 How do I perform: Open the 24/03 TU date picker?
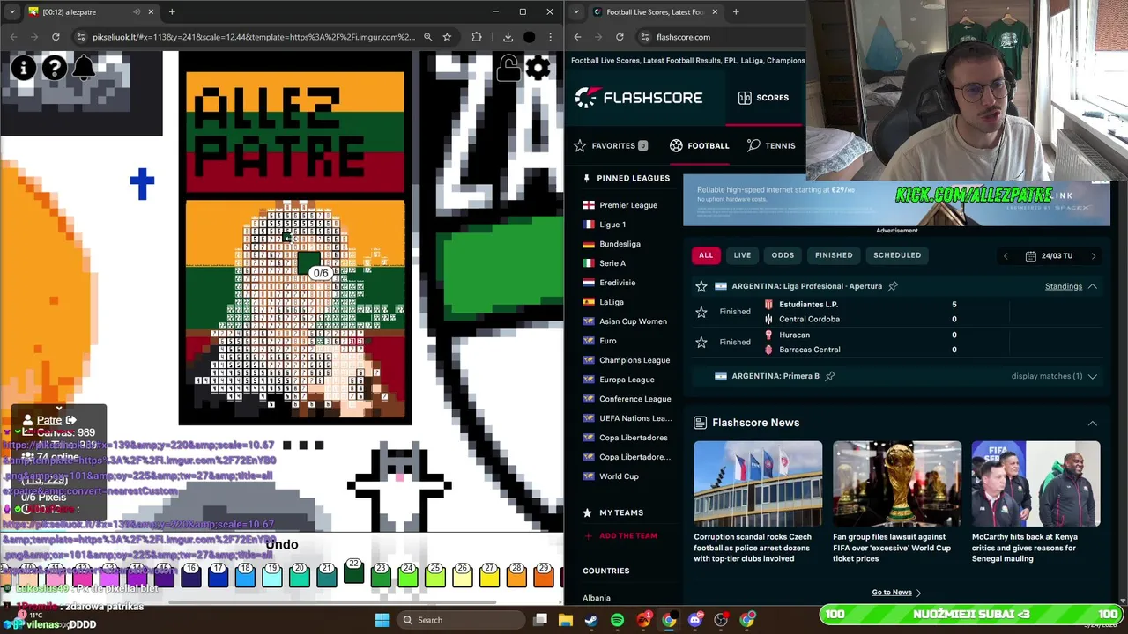coord(1049,256)
